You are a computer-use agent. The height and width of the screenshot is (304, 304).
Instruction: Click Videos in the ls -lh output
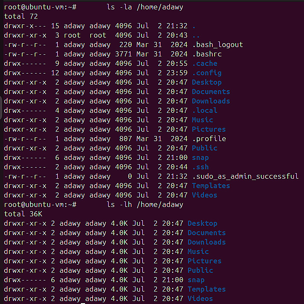coord(200,299)
